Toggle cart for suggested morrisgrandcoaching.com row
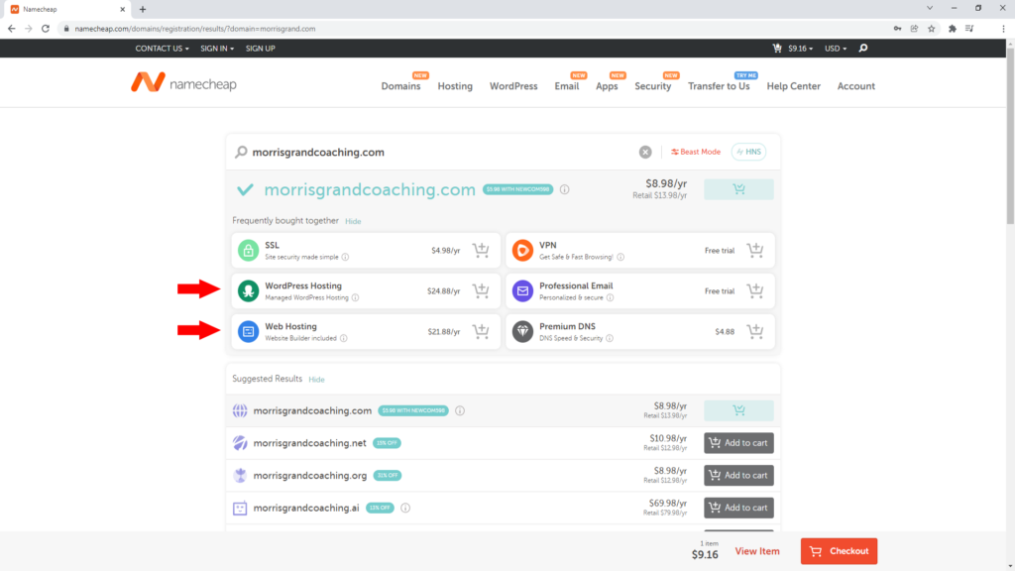The width and height of the screenshot is (1015, 571). coord(738,411)
